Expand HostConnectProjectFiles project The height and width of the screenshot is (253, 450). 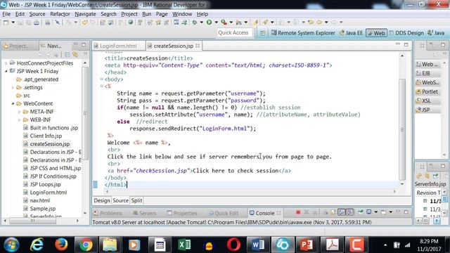(x=6, y=63)
